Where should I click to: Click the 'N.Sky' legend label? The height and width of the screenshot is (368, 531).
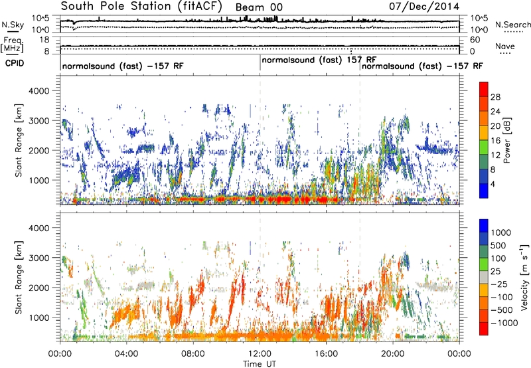pos(13,25)
